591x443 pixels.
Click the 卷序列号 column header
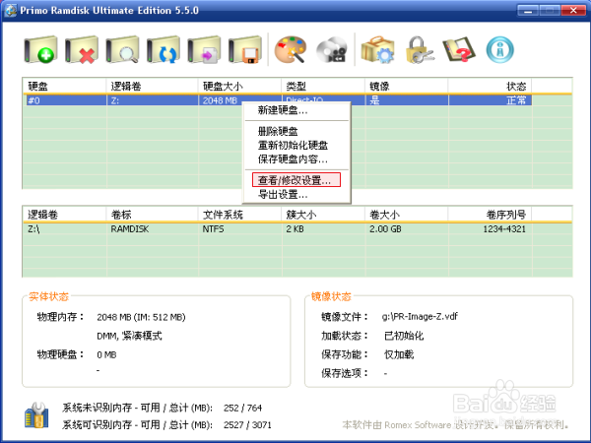coord(490,215)
